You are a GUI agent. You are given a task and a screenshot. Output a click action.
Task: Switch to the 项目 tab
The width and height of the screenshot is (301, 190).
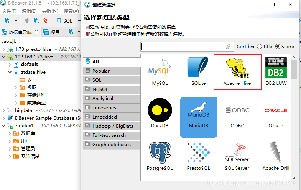pos(51,32)
